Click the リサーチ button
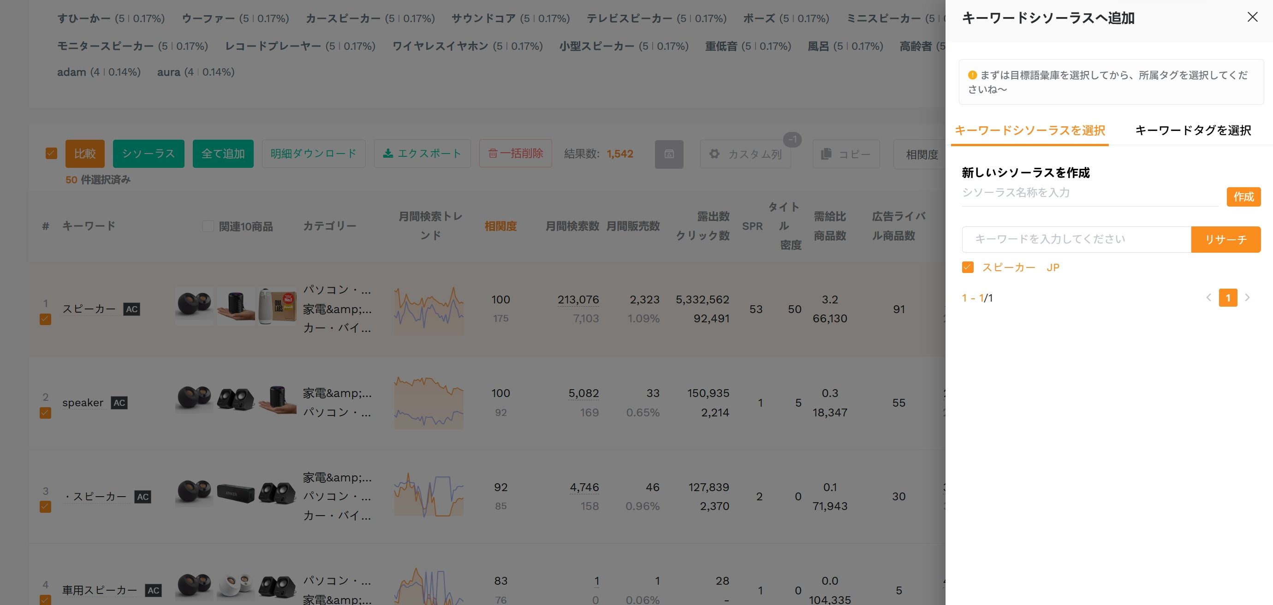 pyautogui.click(x=1225, y=239)
